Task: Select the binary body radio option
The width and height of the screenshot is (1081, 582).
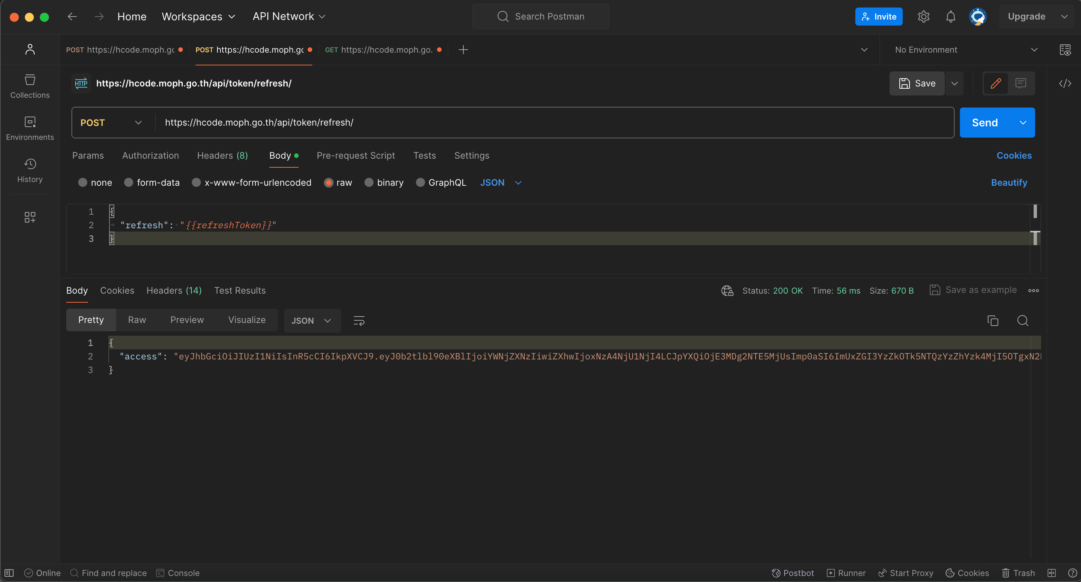Action: pos(369,182)
